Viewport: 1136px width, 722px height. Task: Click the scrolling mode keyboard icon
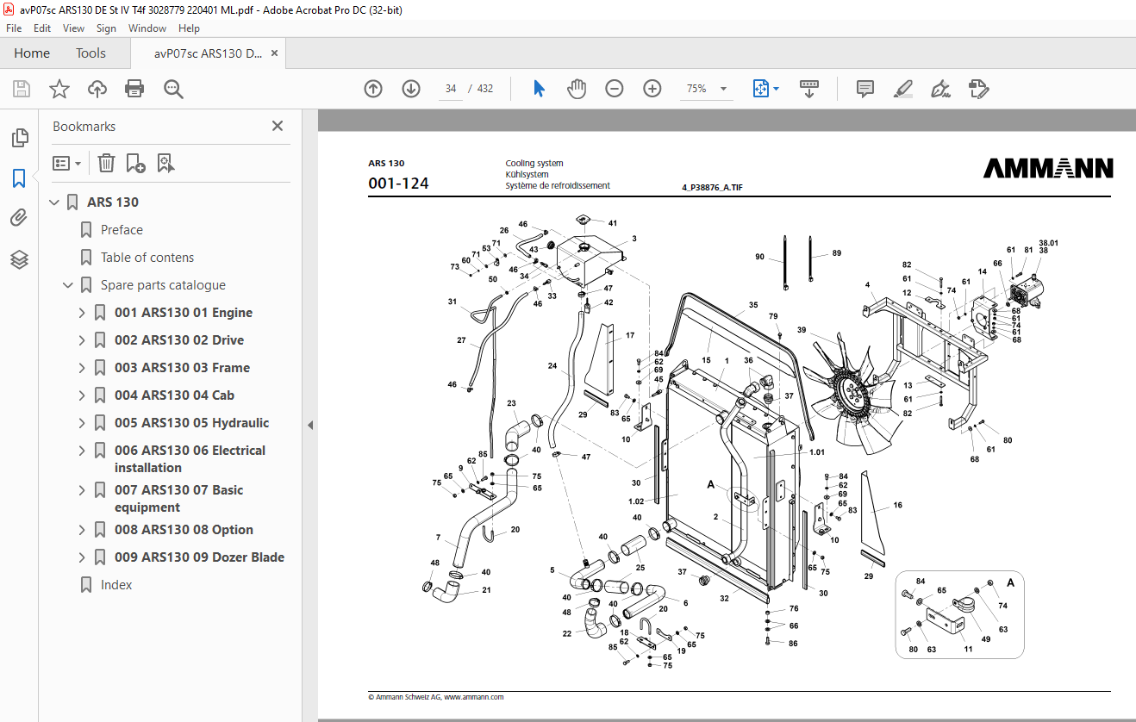click(x=809, y=89)
